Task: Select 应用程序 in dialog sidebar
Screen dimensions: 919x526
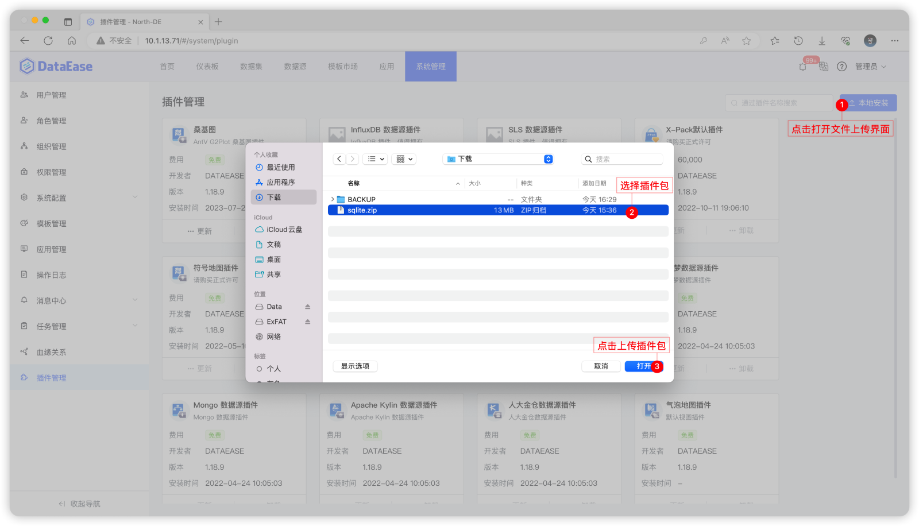Action: pyautogui.click(x=284, y=183)
